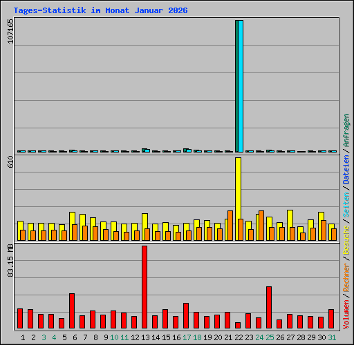
Task: Click the red volume bar for day 17
Action: pos(186,315)
